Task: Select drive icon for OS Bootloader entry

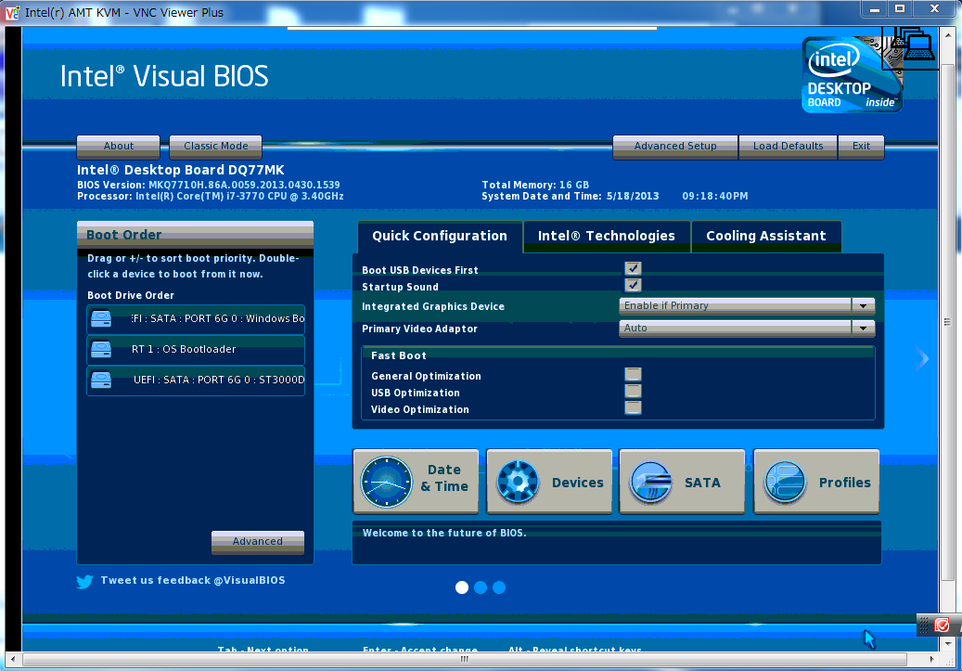Action: click(101, 349)
